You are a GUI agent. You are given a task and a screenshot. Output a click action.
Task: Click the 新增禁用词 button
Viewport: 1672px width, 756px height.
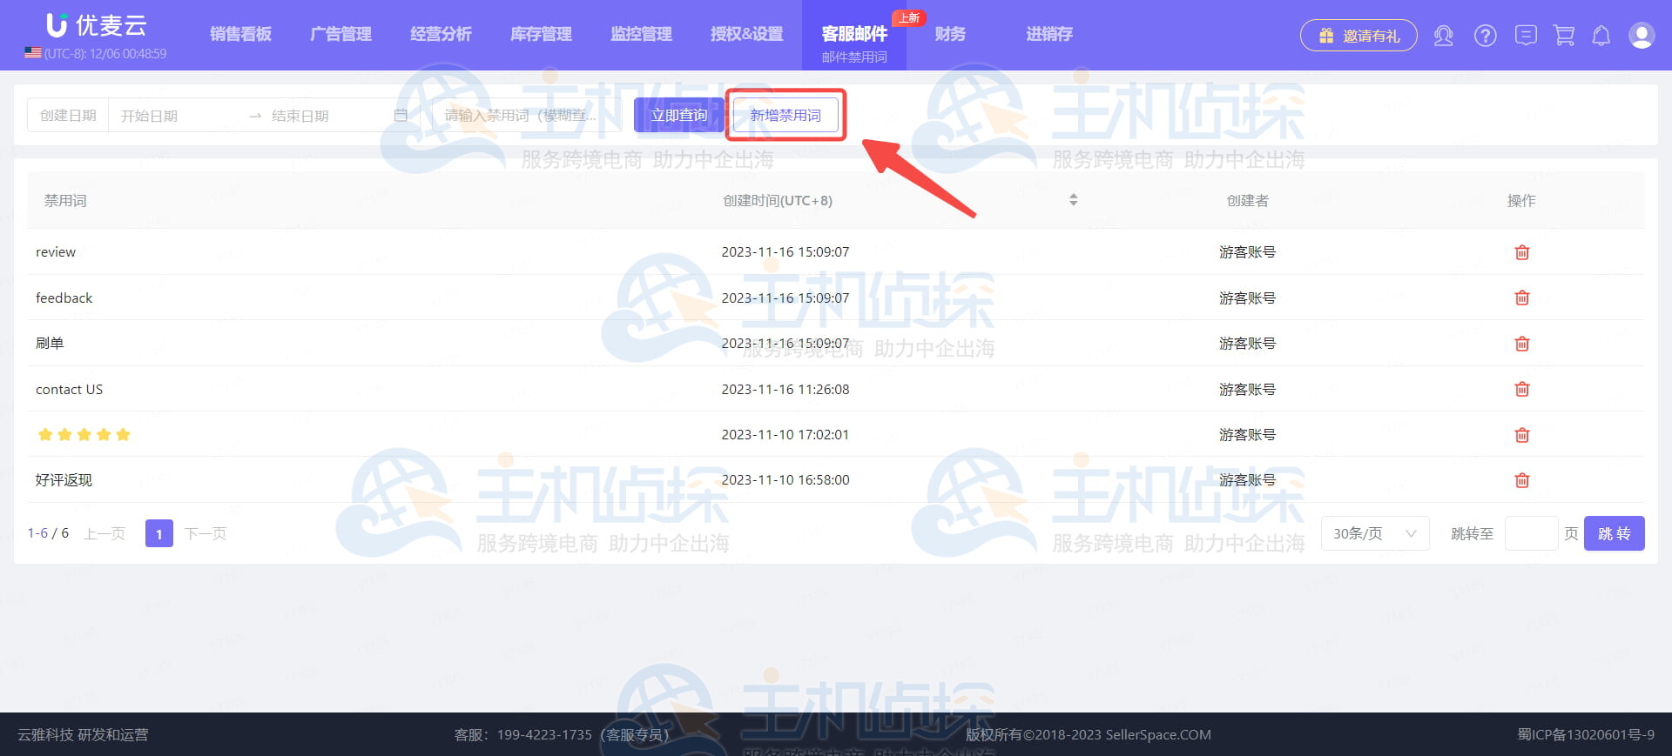[785, 115]
